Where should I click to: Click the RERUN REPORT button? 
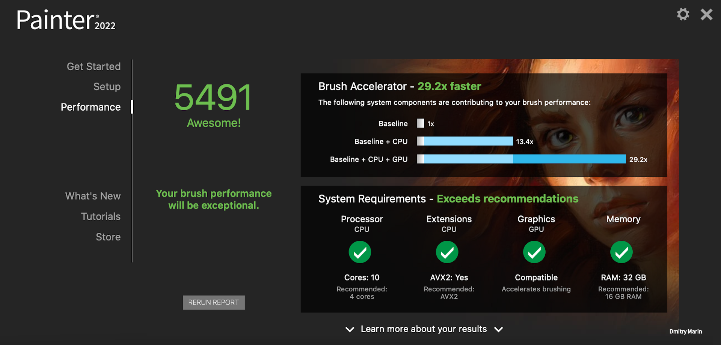coord(214,303)
